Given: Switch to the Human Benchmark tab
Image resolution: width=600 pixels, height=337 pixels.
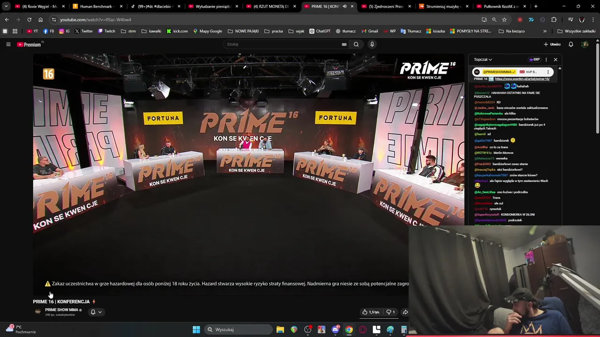Looking at the screenshot, I should [x=97, y=7].
